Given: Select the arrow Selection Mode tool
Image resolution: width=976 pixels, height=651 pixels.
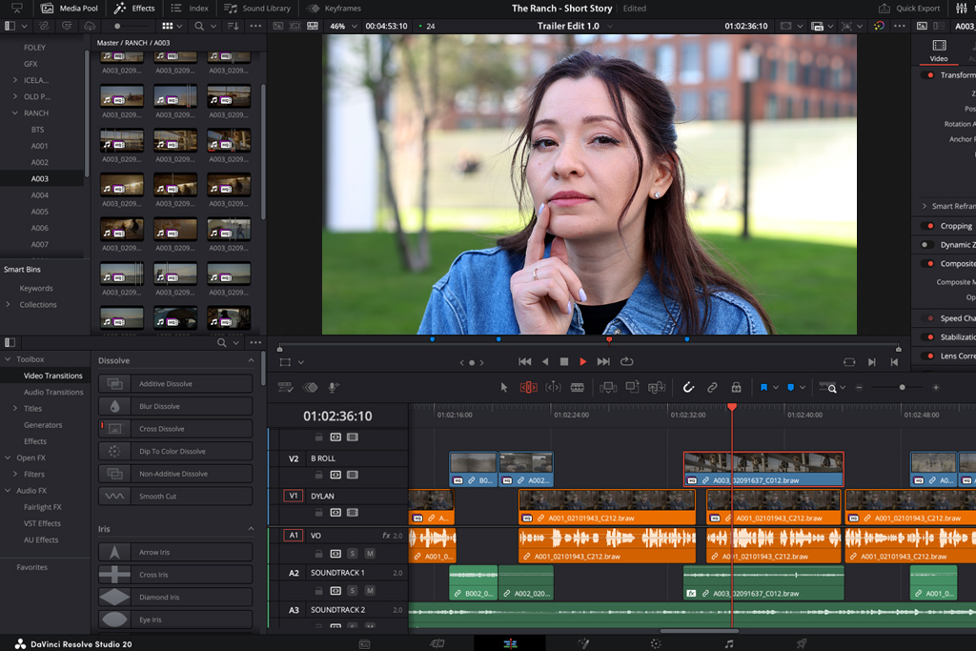Looking at the screenshot, I should coord(503,387).
